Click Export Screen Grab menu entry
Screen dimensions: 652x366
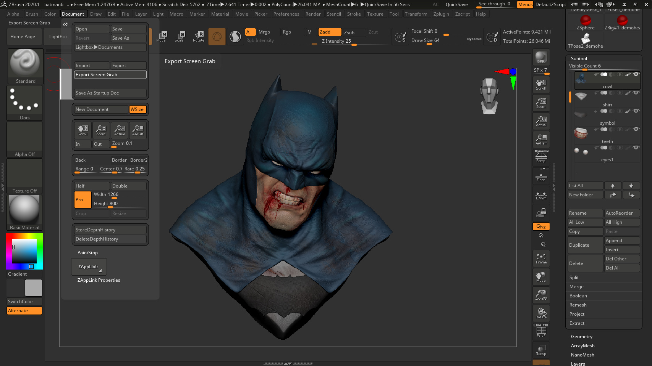click(110, 75)
